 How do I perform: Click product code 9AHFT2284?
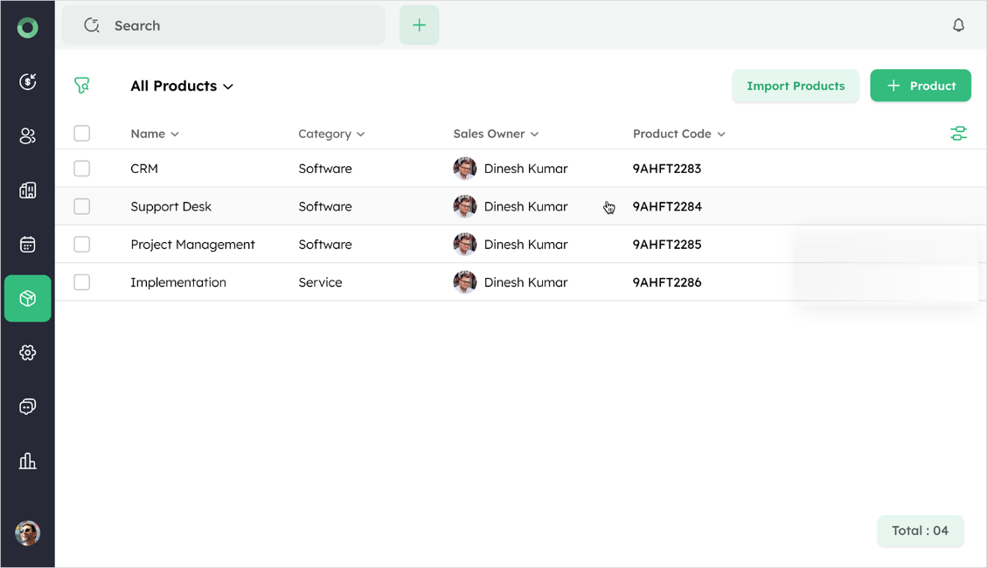pyautogui.click(x=667, y=206)
